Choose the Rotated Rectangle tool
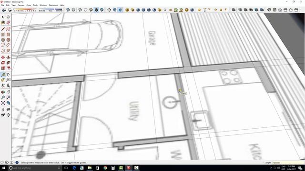The width and height of the screenshot is (305, 171). [9, 35]
